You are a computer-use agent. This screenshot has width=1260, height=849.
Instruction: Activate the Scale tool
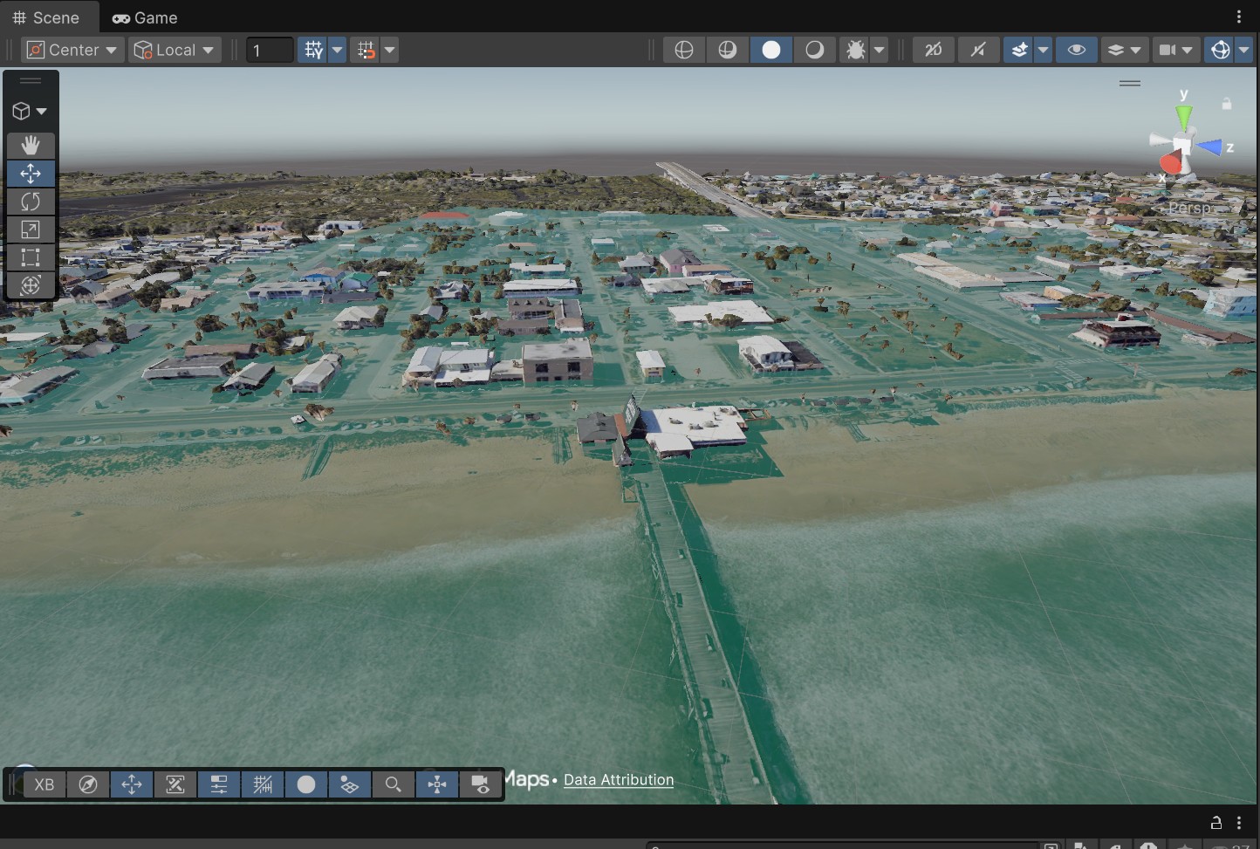click(x=31, y=229)
